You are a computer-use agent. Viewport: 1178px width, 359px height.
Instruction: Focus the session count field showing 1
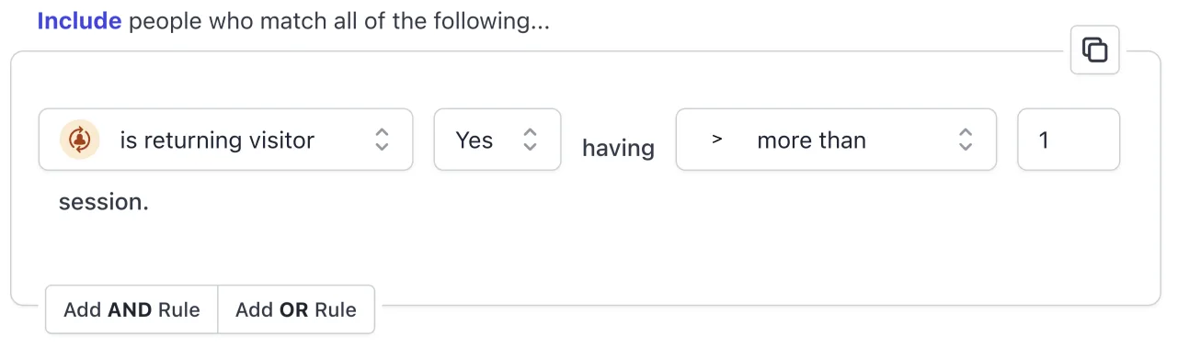[x=1069, y=140]
